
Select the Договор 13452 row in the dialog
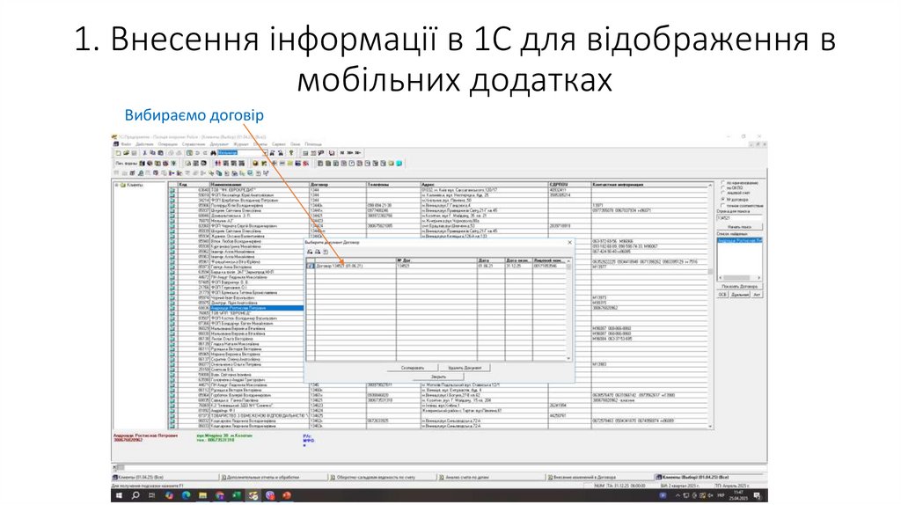pos(436,266)
